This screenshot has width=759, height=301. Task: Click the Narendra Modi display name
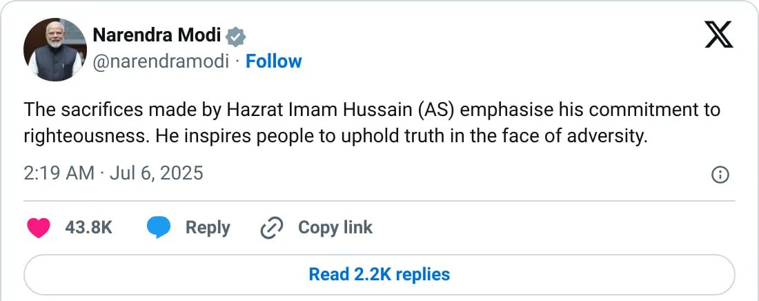coord(157,35)
